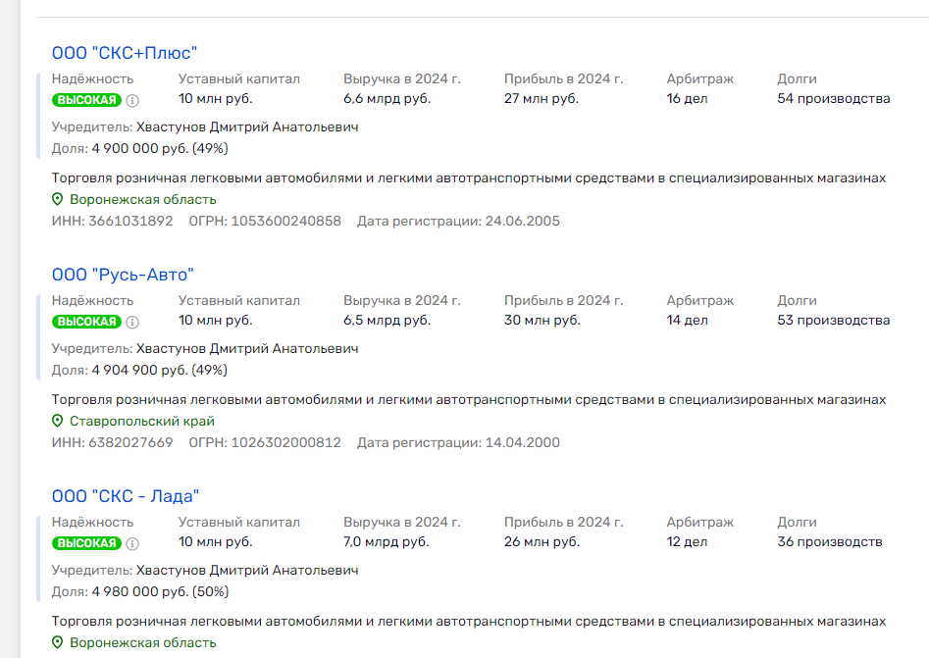Click the ВЫСОКАЯ badge for СКС+Плюс
929x658 pixels.
(x=87, y=100)
